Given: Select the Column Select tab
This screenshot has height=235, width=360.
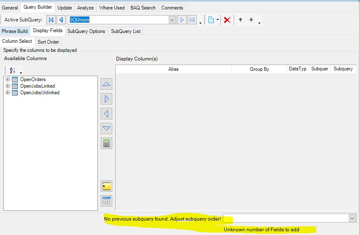Looking at the screenshot, I should click(17, 41).
